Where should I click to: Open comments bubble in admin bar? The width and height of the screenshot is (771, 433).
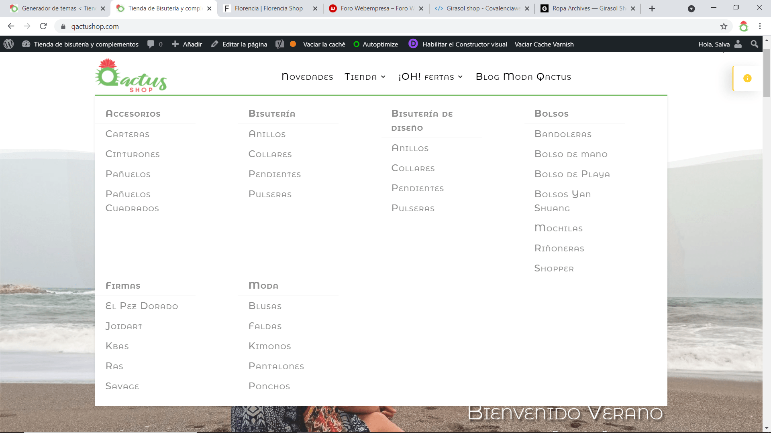tap(151, 44)
